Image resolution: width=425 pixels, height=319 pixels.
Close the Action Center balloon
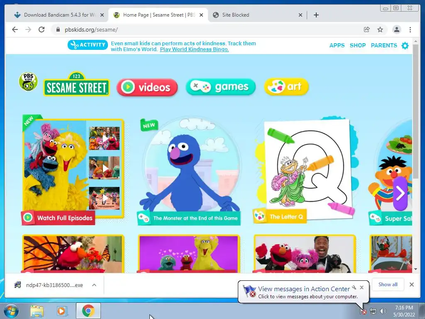pyautogui.click(x=361, y=287)
